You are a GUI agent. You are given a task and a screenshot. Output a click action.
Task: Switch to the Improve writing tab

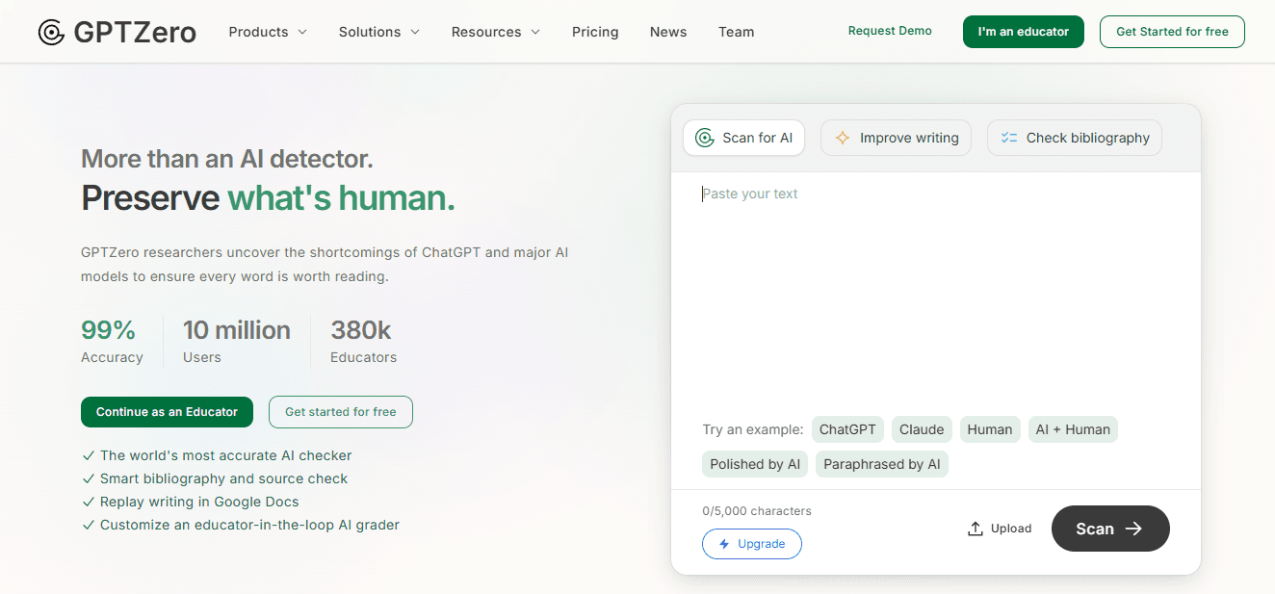896,138
